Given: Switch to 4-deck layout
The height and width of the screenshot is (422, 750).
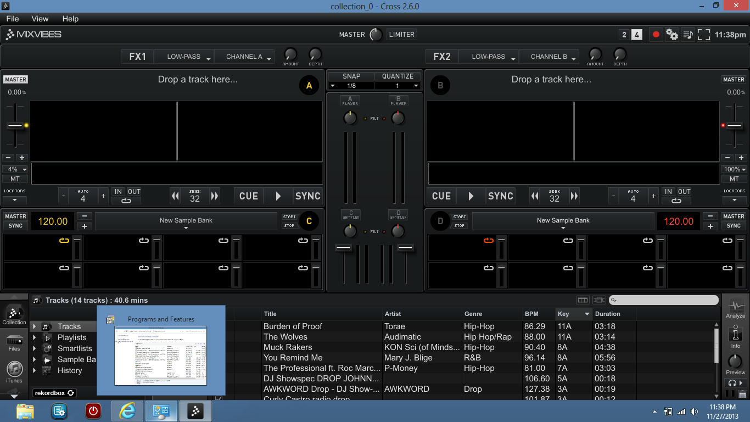Looking at the screenshot, I should pyautogui.click(x=637, y=35).
